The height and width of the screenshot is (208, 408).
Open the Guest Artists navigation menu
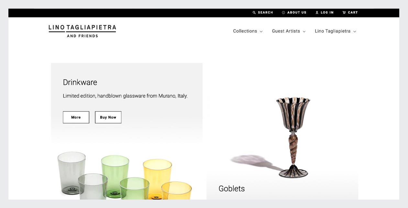pos(286,31)
